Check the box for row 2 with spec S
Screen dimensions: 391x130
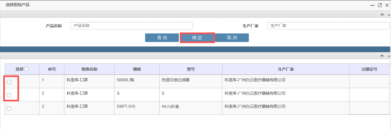[x=9, y=95]
